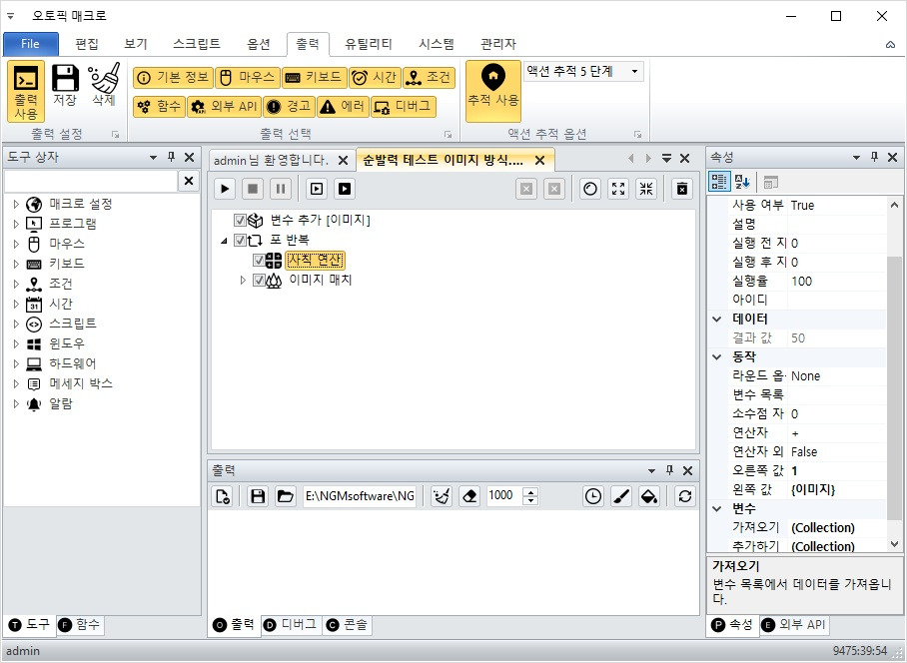Switch to the 스크립트 ribbon tab

click(197, 44)
